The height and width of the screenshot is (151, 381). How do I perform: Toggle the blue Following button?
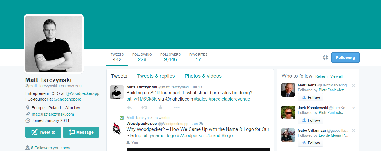pyautogui.click(x=345, y=58)
